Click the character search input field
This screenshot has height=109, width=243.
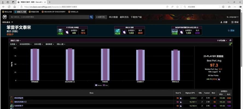(x=49, y=17)
